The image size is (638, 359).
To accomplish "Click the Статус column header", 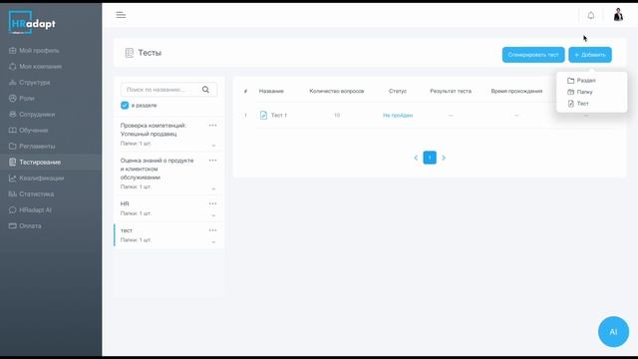I will click(398, 91).
